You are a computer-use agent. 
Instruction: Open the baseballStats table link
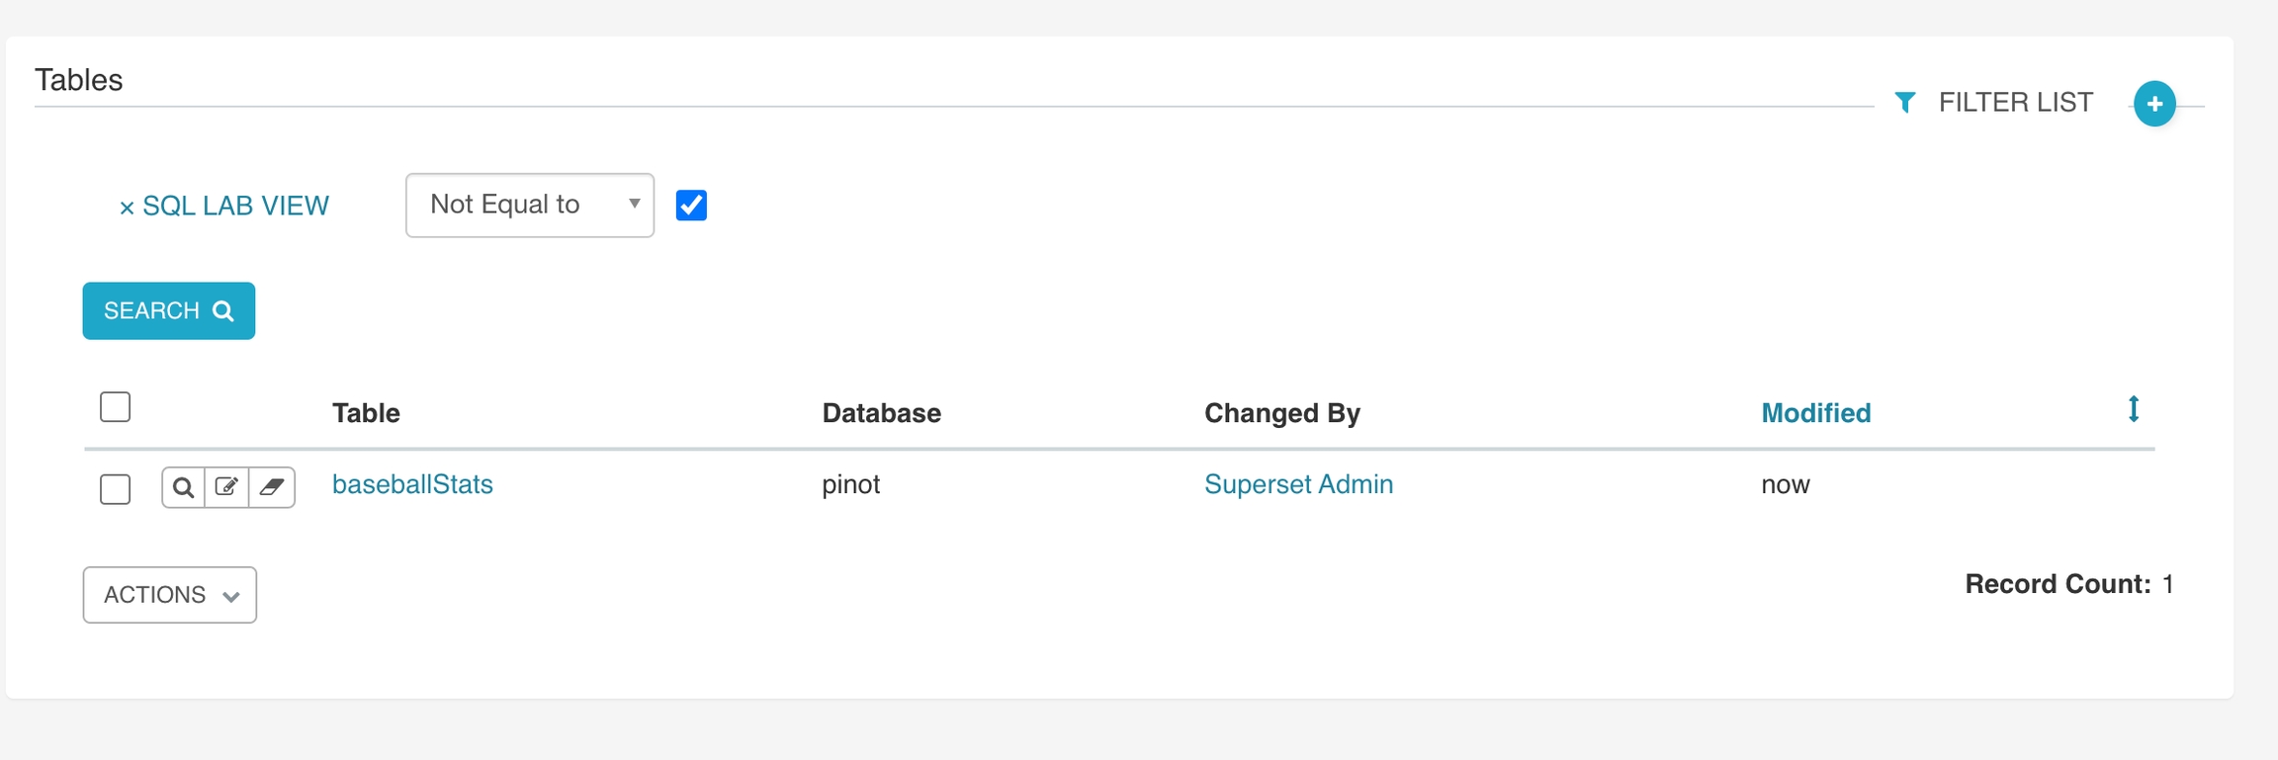pyautogui.click(x=412, y=484)
